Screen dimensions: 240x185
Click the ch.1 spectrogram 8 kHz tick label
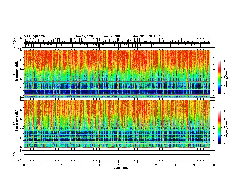click(21, 60)
